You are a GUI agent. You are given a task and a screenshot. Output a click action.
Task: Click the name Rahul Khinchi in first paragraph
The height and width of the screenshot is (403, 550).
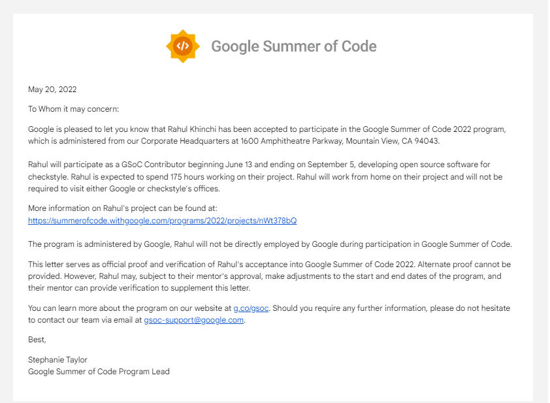192,129
